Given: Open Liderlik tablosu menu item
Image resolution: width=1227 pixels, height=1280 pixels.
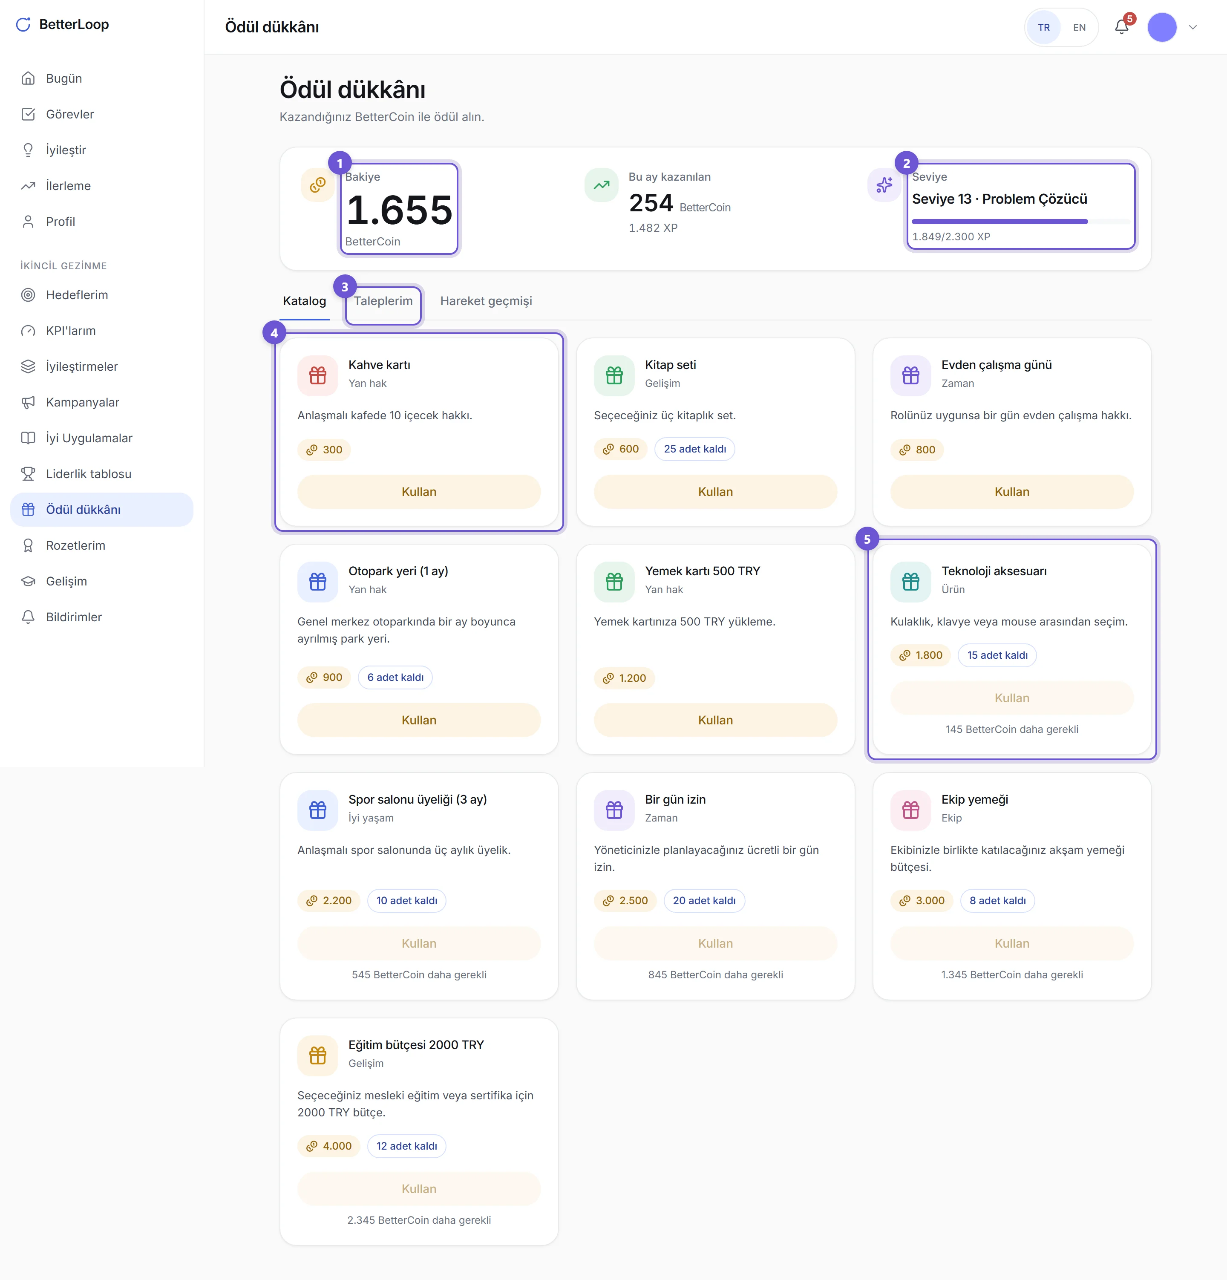Looking at the screenshot, I should tap(102, 474).
